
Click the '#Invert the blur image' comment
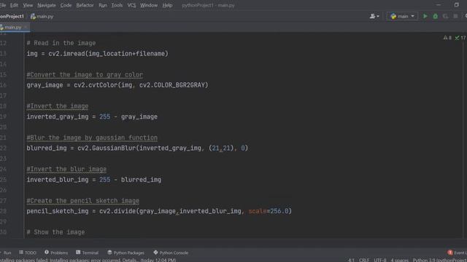click(66, 169)
